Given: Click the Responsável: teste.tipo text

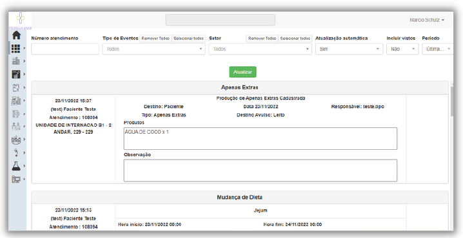Looking at the screenshot, I should [x=358, y=107].
